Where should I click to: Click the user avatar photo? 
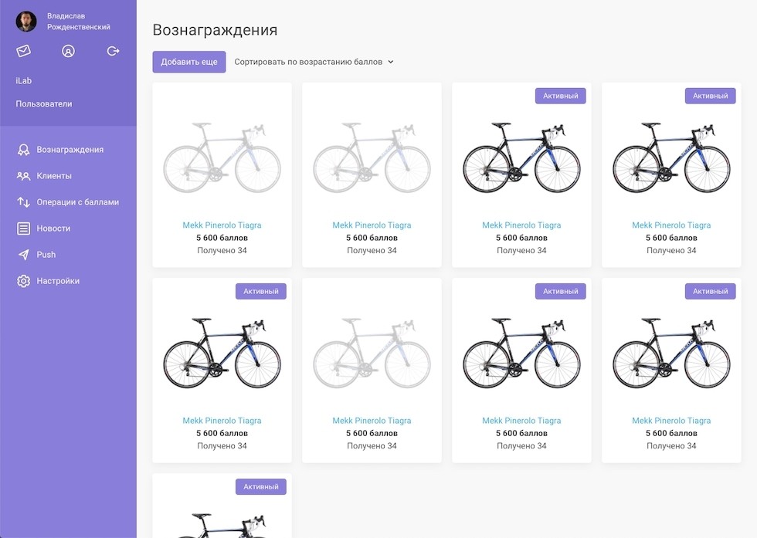(26, 21)
